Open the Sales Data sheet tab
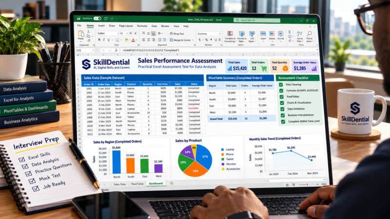 119,184
